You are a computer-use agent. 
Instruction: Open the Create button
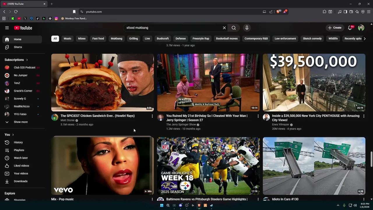tap(335, 28)
